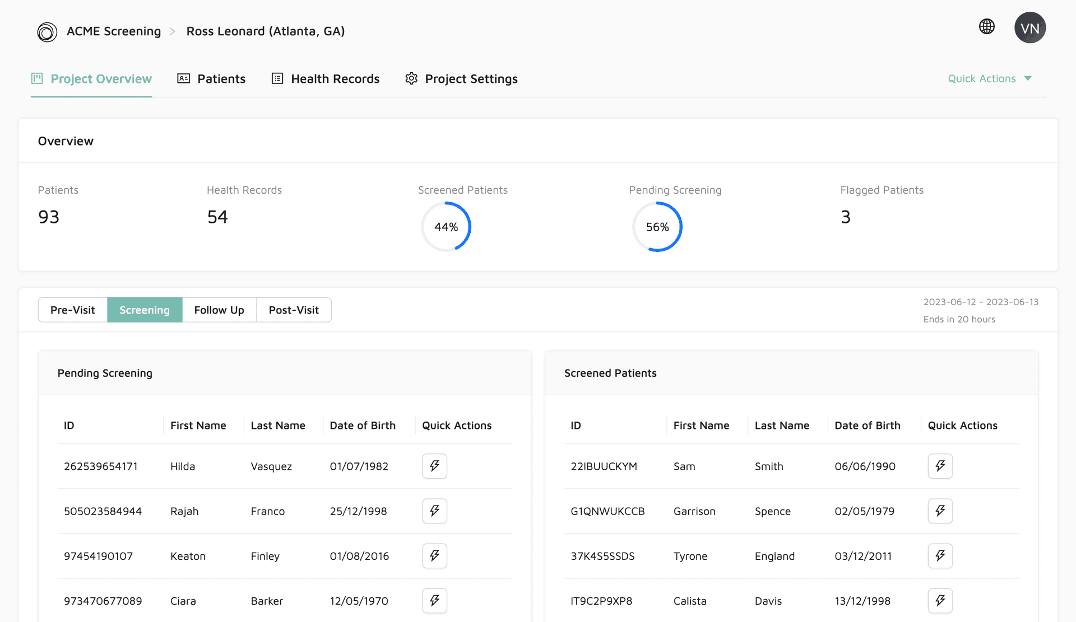
Task: Click Last Name header in Screened Patients
Action: point(782,425)
